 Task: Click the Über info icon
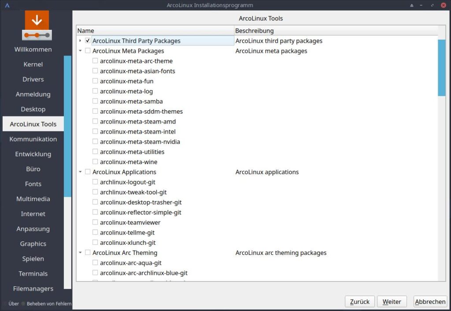point(5,304)
